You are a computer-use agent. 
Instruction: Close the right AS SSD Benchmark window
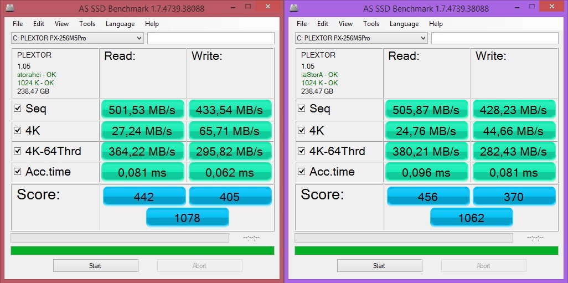(x=552, y=7)
